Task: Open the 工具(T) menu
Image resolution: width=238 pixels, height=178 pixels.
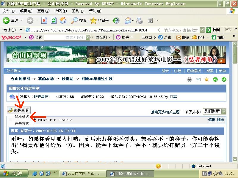Action: point(78,11)
